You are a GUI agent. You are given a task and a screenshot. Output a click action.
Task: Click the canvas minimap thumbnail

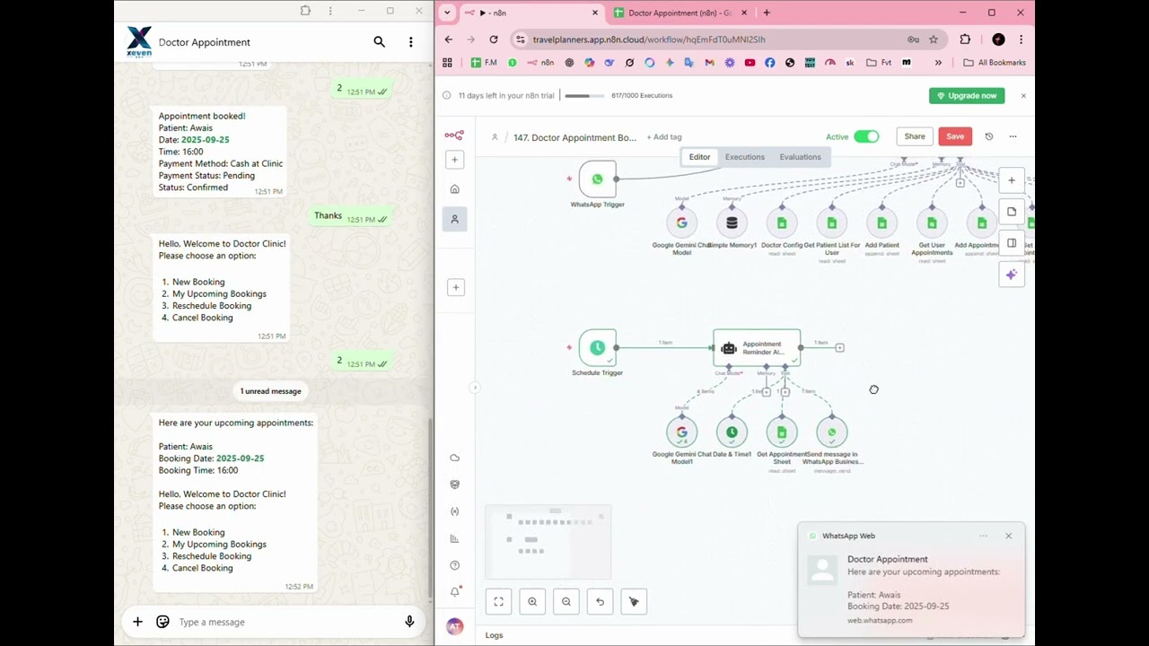[x=548, y=542]
